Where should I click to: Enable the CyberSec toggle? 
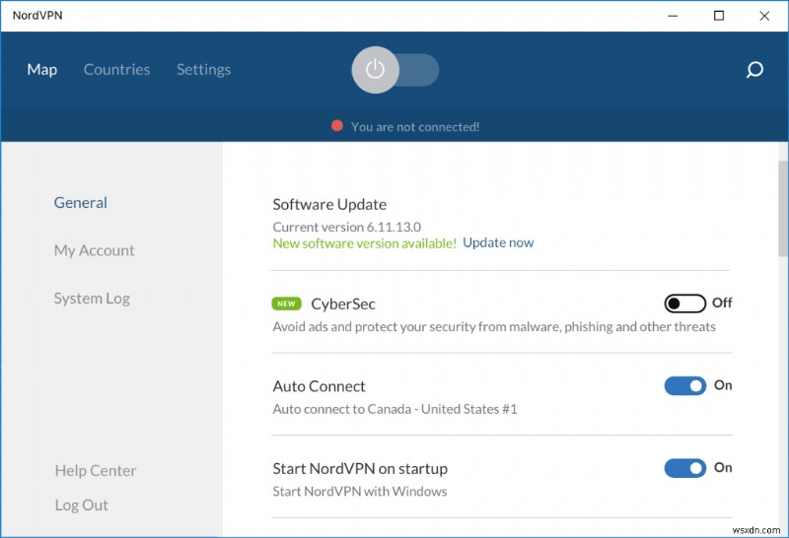pyautogui.click(x=684, y=303)
